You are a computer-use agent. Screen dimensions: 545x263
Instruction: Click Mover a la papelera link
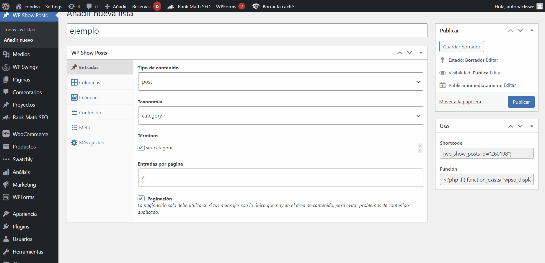[x=460, y=102]
